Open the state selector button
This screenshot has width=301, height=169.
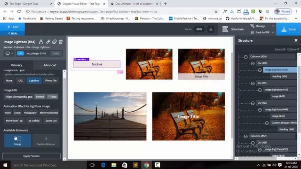[56, 54]
